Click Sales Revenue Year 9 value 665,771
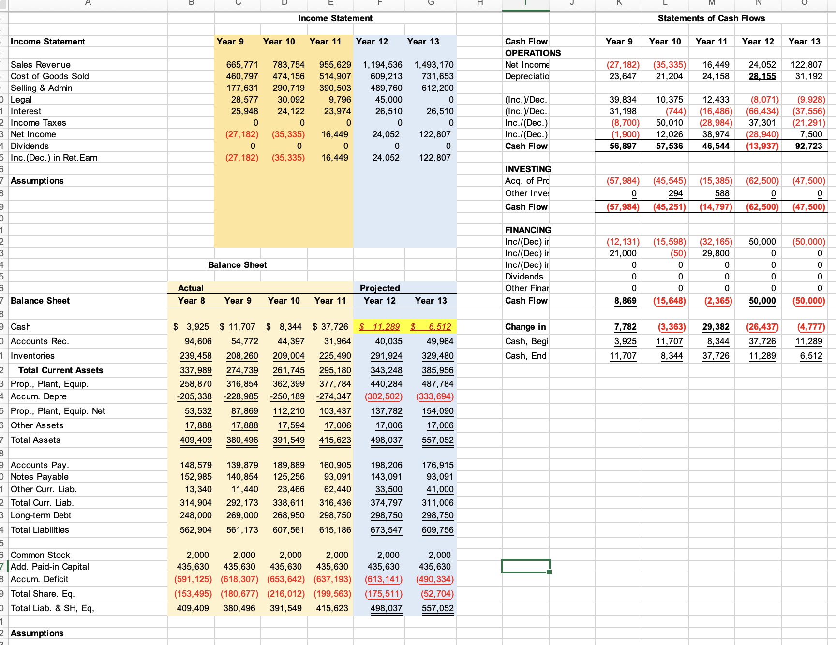 (242, 65)
